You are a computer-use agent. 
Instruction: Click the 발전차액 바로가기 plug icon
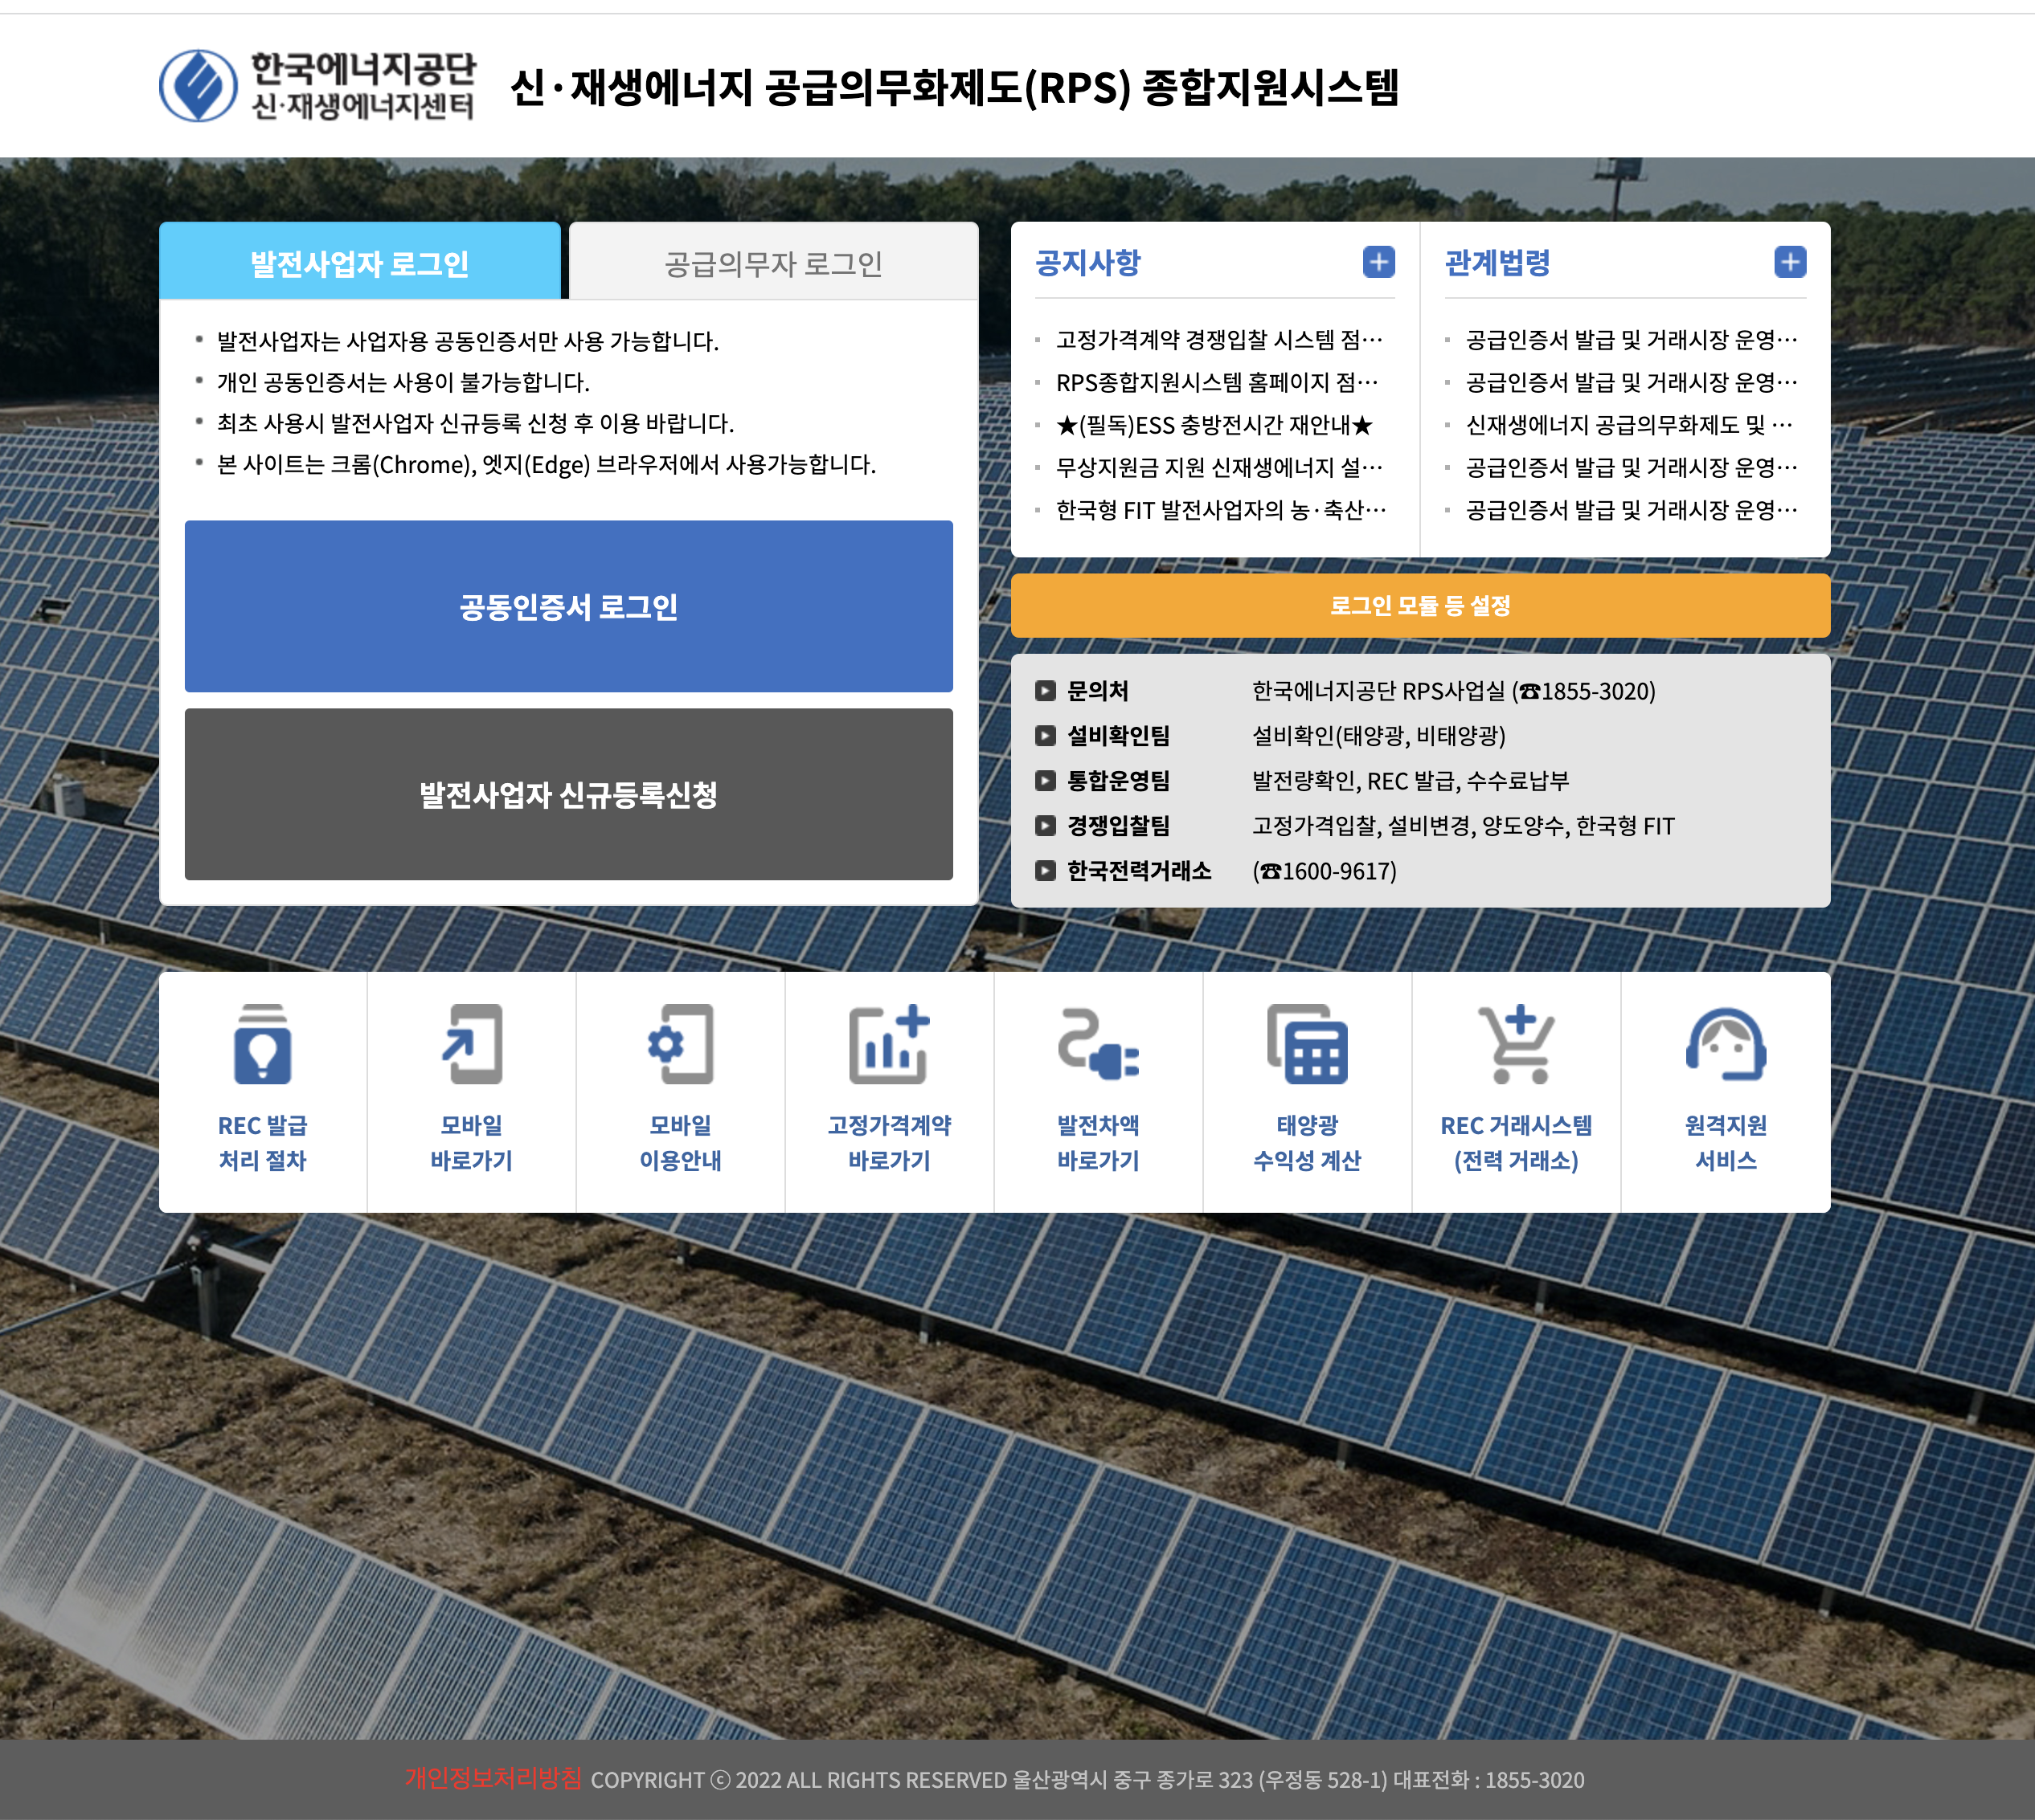(1098, 1045)
